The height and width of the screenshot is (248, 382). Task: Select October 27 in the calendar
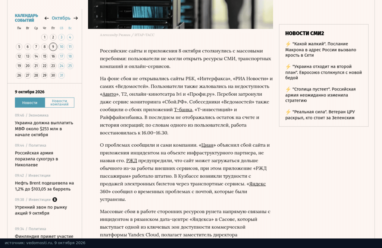pyautogui.click(x=28, y=75)
